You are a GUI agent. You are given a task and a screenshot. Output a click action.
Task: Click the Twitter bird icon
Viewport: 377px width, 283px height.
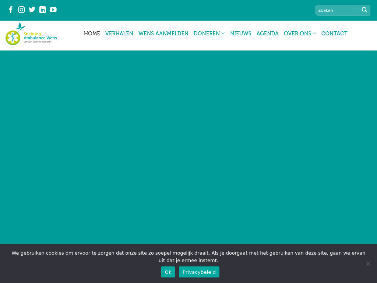[x=32, y=10]
